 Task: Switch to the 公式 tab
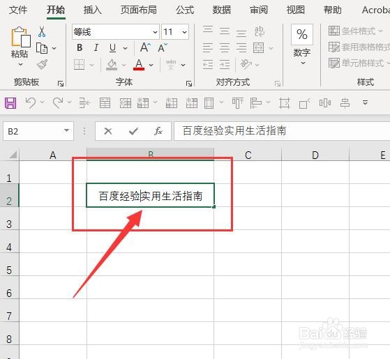(185, 10)
